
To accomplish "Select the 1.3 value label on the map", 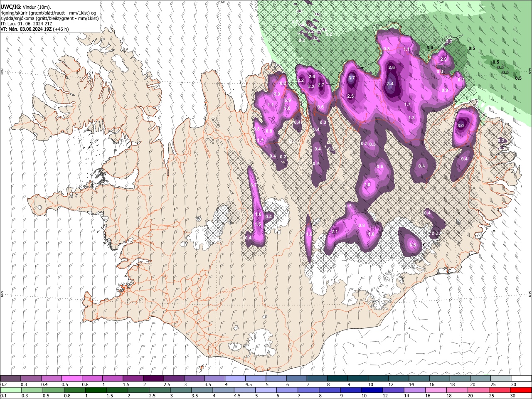I will pyautogui.click(x=411, y=118).
